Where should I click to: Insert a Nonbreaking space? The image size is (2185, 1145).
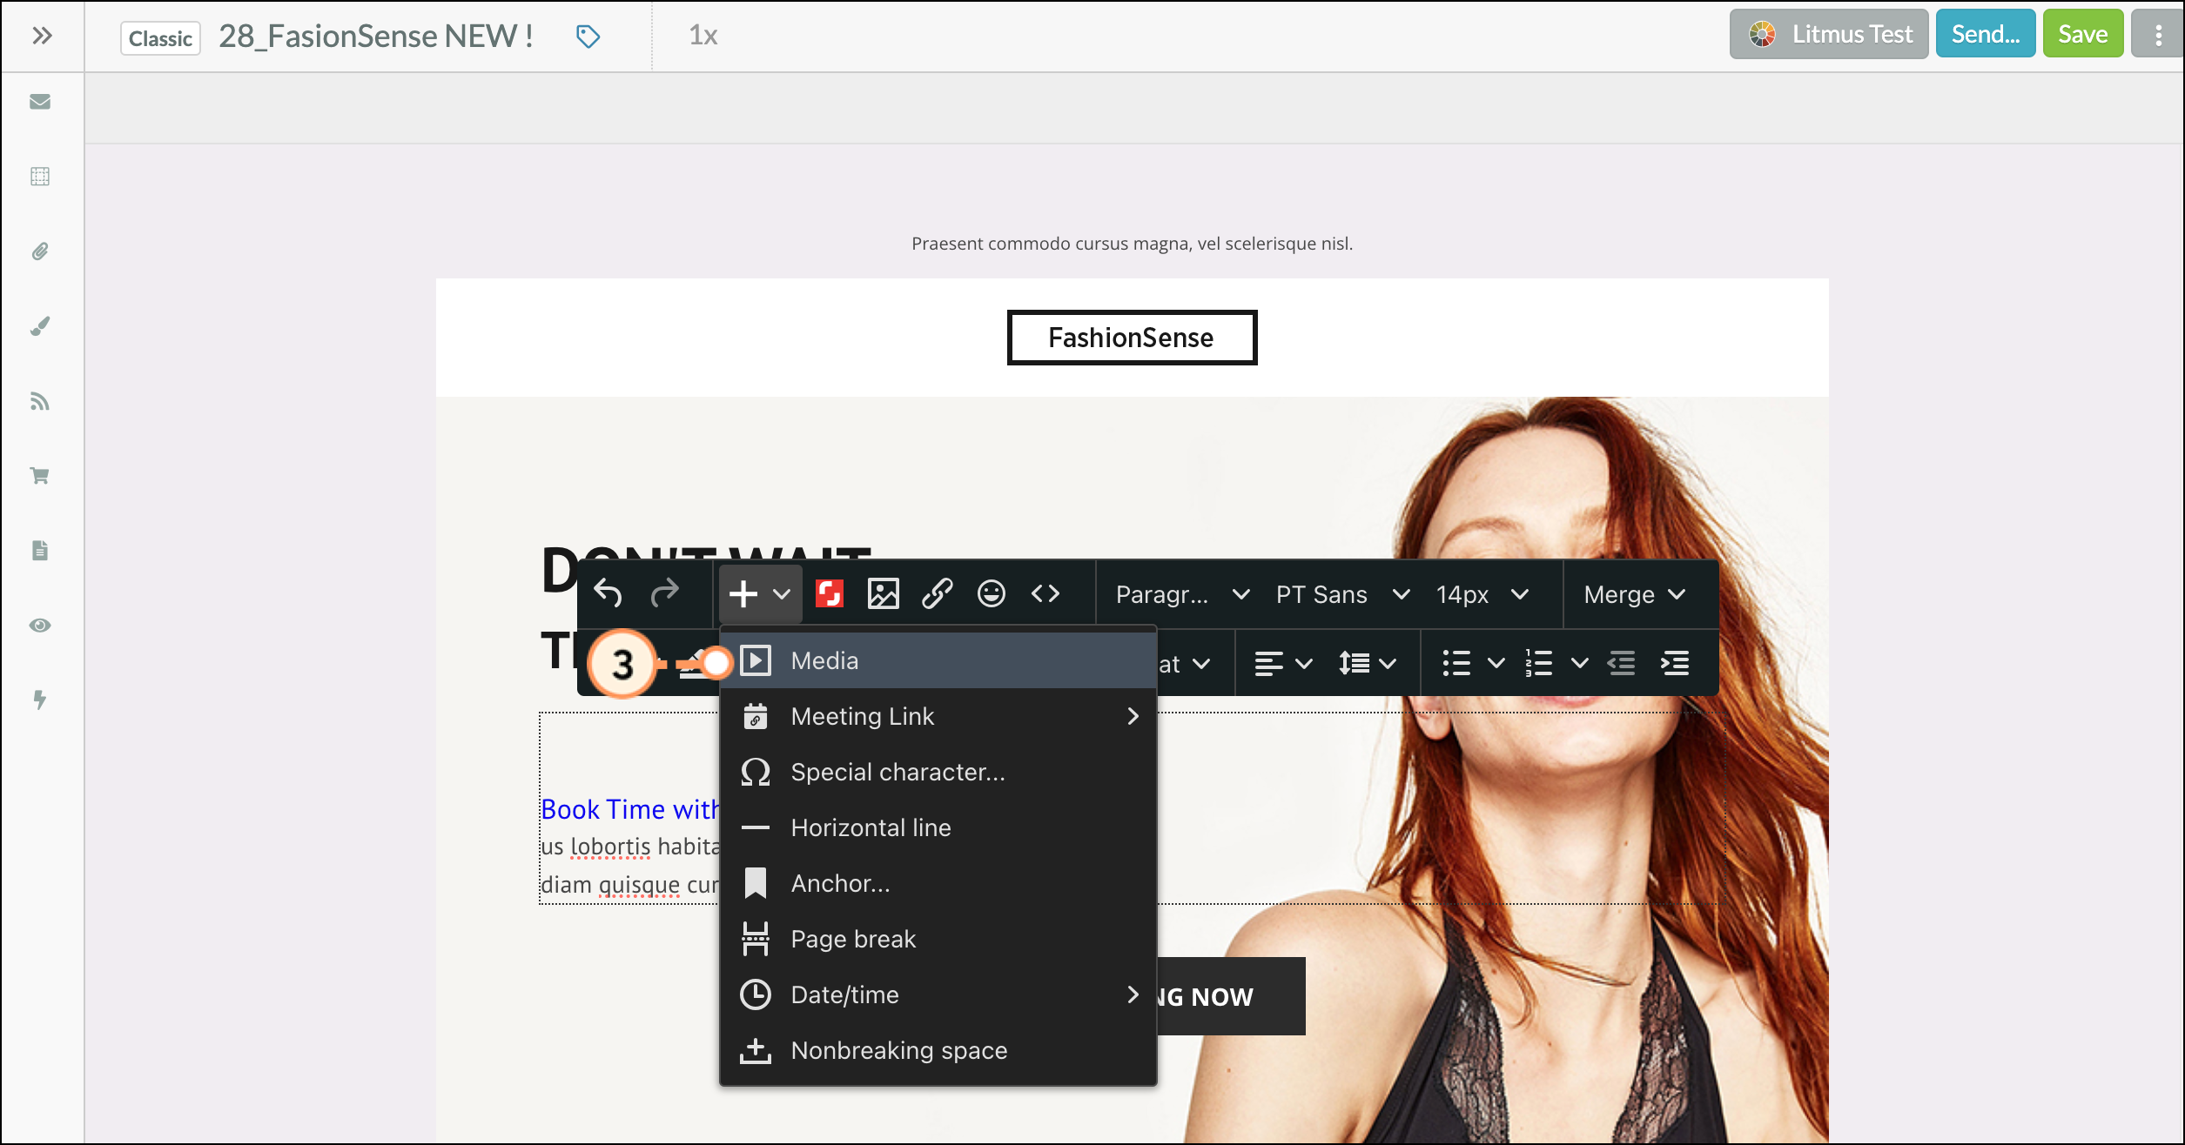938,1050
